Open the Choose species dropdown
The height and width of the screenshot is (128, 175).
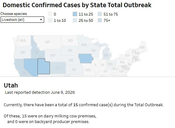(22, 20)
